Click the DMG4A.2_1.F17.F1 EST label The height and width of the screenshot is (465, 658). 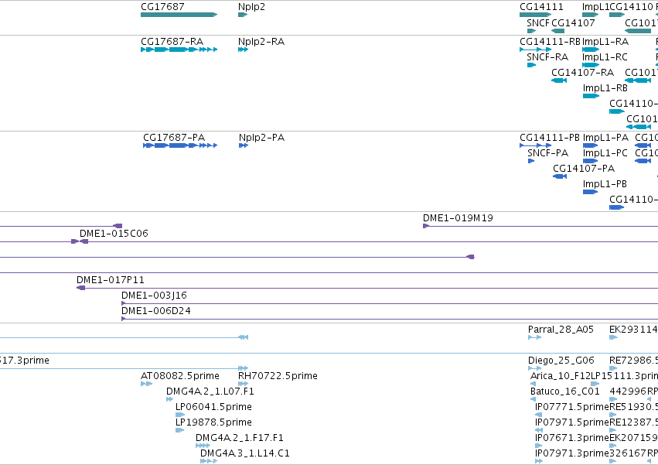click(x=240, y=438)
